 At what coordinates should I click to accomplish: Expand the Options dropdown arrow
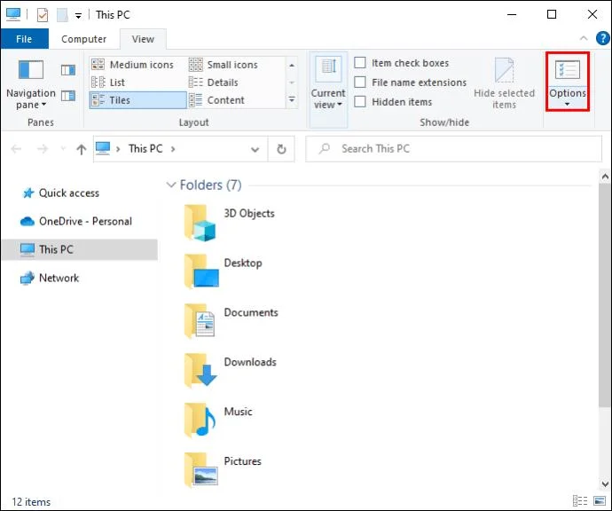567,104
